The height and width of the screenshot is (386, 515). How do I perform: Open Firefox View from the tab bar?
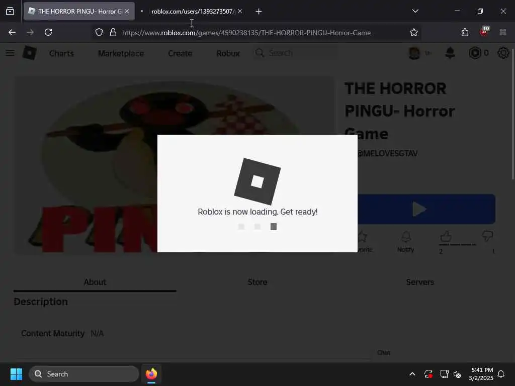[x=10, y=11]
